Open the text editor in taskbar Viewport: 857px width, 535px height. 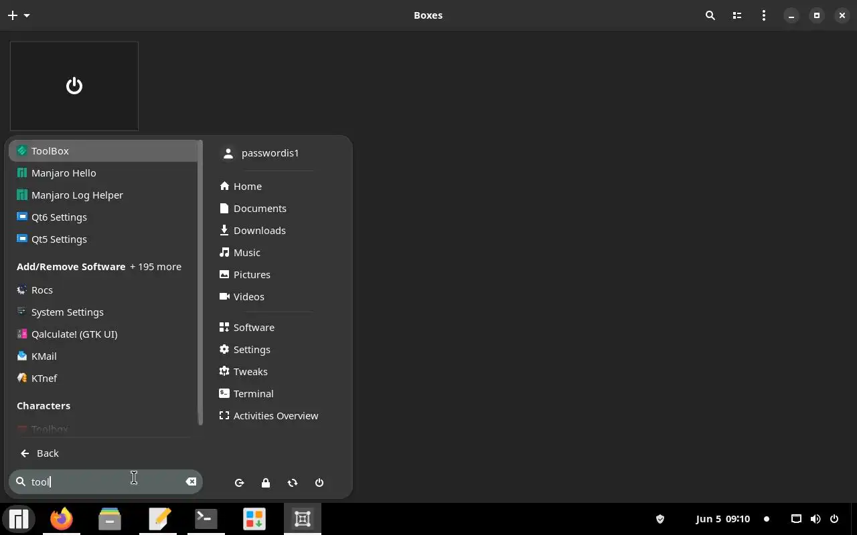tap(159, 519)
